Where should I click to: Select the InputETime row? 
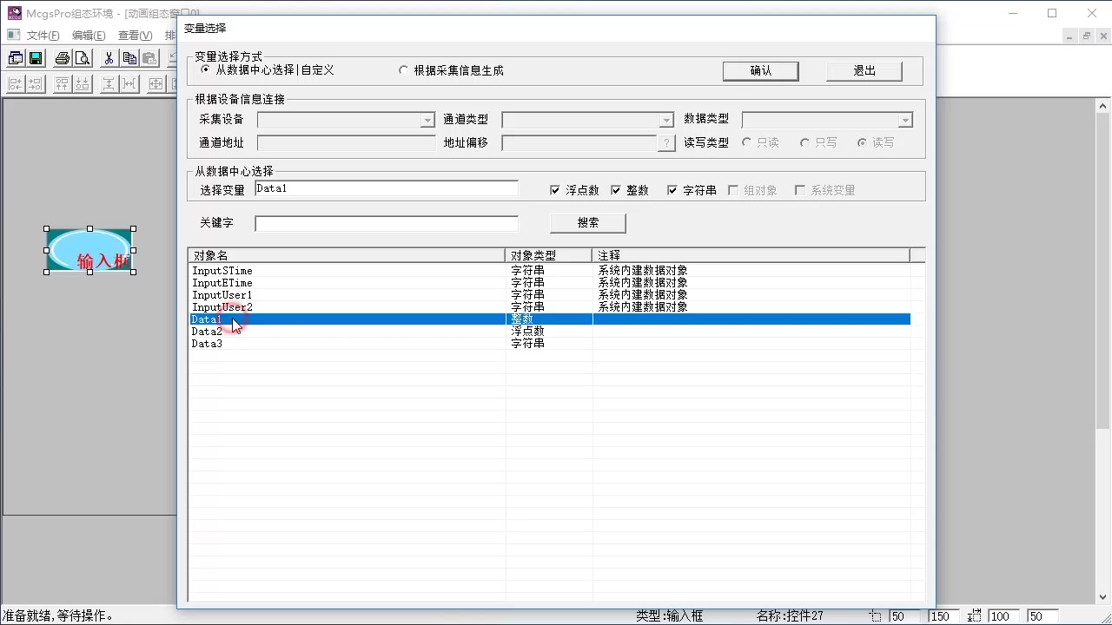pos(549,283)
